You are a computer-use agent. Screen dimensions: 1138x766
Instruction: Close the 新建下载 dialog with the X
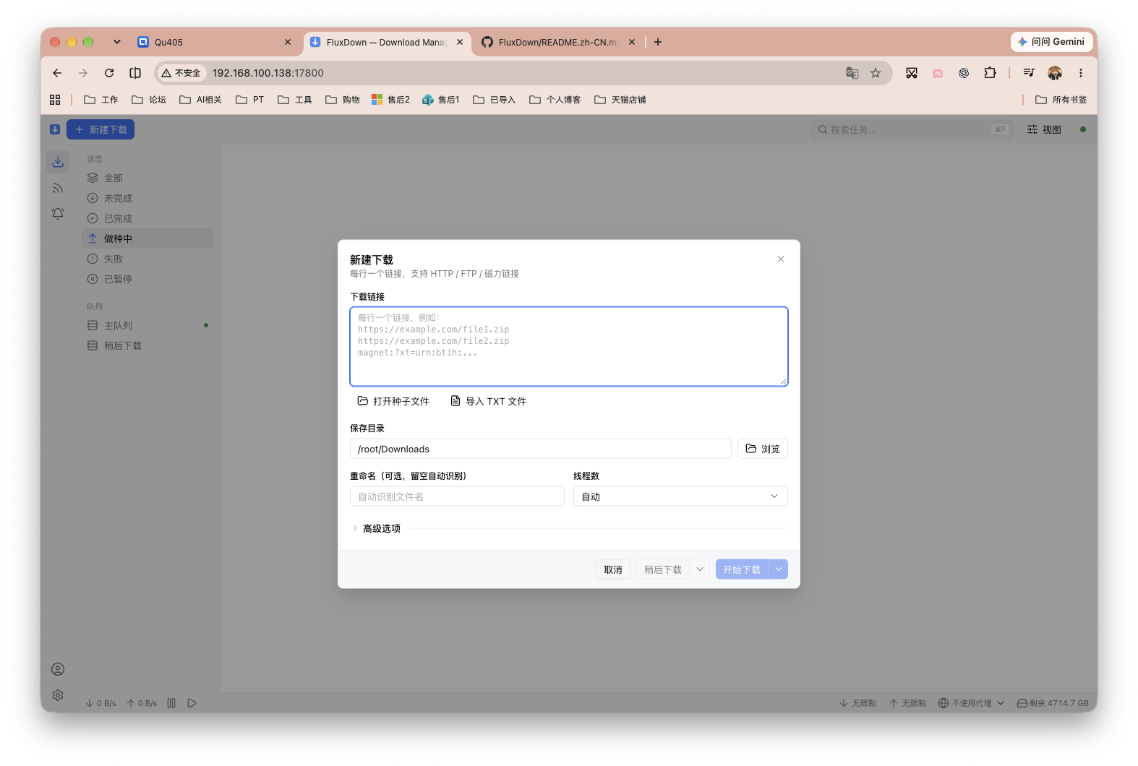pos(781,259)
